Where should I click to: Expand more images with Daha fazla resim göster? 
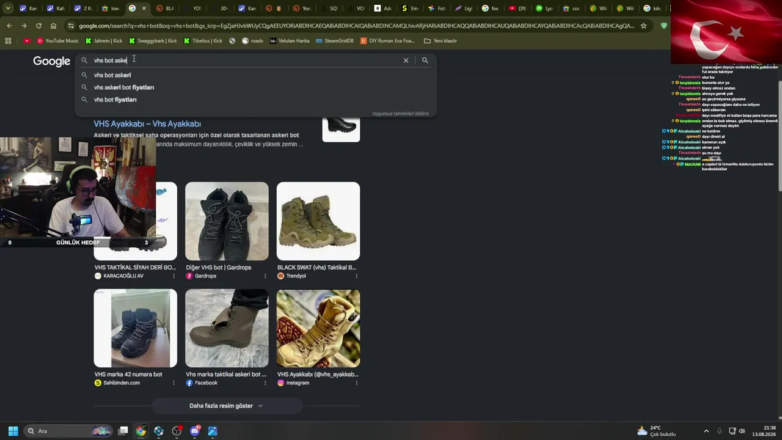pyautogui.click(x=226, y=406)
